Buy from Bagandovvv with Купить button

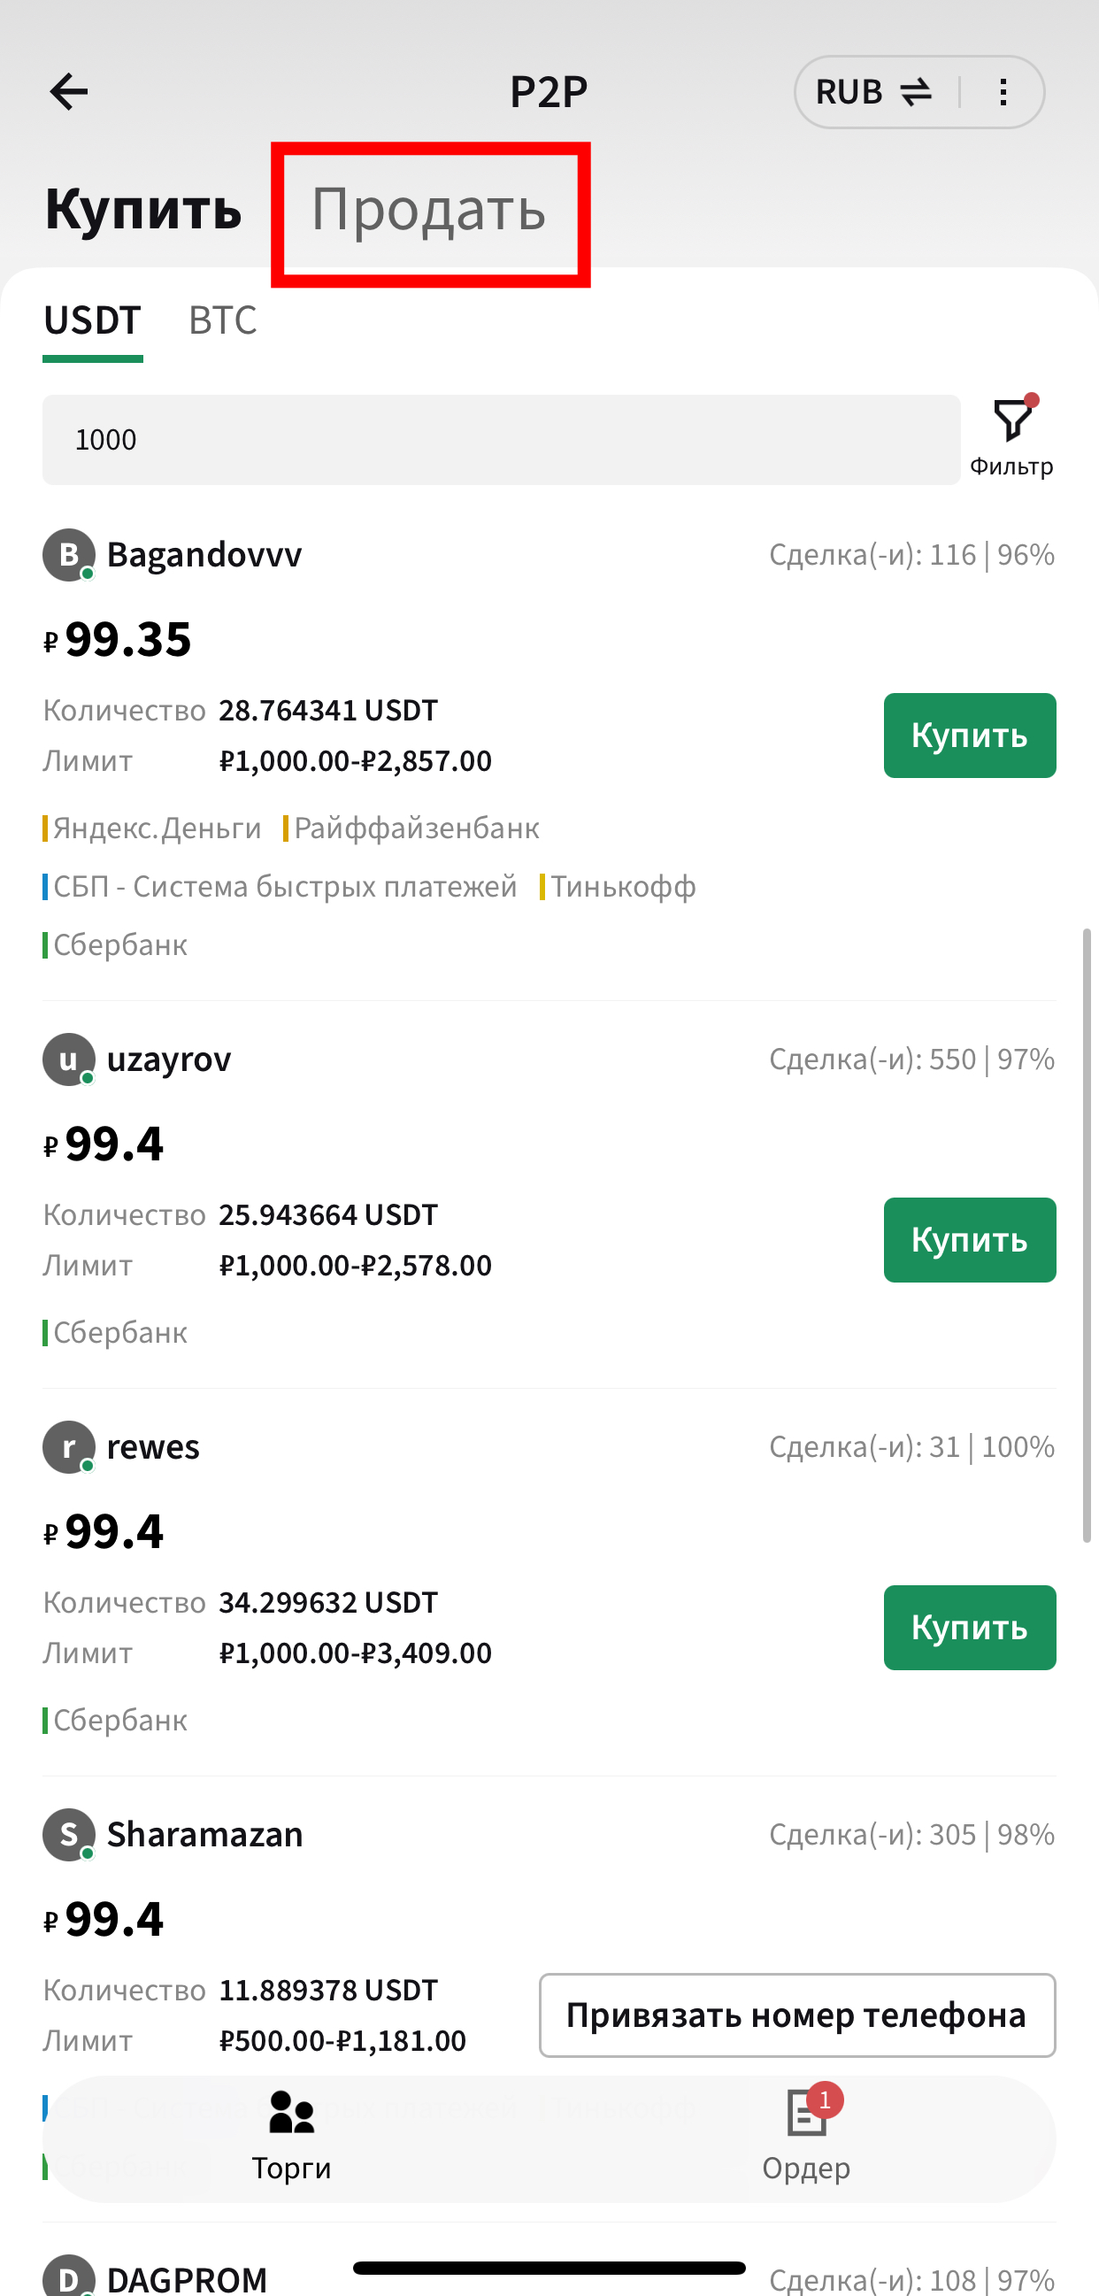point(970,736)
